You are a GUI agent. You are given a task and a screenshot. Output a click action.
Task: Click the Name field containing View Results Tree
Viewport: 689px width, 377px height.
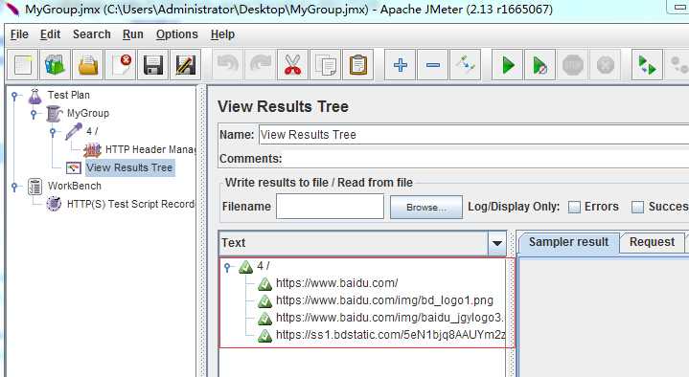pos(473,135)
